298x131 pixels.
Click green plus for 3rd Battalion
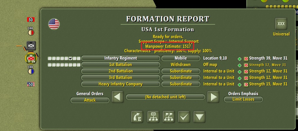[240, 78]
